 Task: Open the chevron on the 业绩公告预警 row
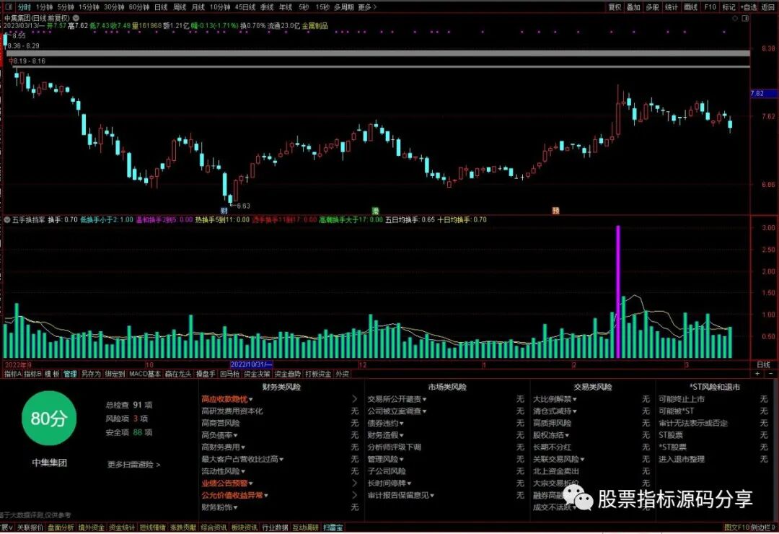tap(354, 483)
